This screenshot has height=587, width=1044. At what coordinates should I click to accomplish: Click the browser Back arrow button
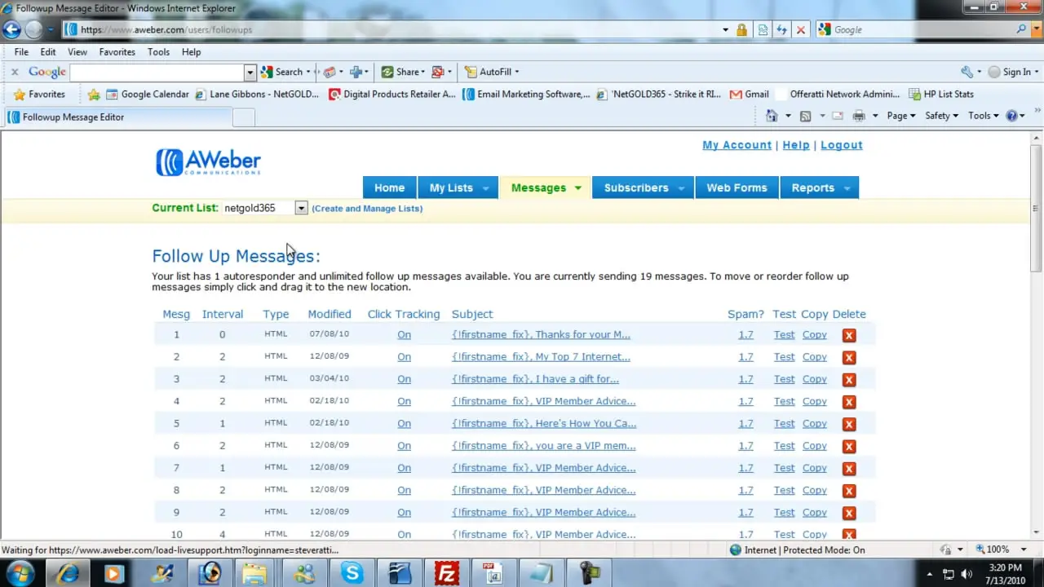[11, 29]
